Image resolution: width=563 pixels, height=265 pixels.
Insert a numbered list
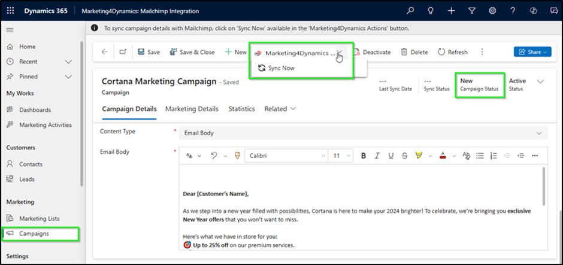coord(494,156)
